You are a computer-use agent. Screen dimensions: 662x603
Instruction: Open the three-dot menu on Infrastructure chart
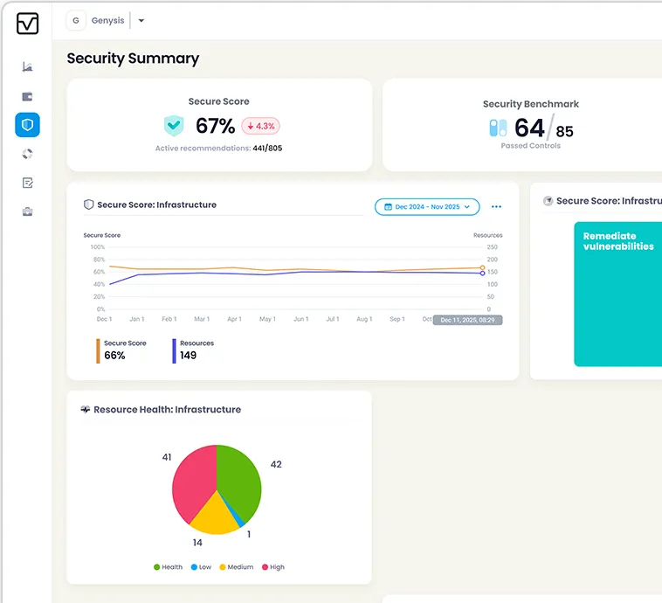[x=496, y=207]
